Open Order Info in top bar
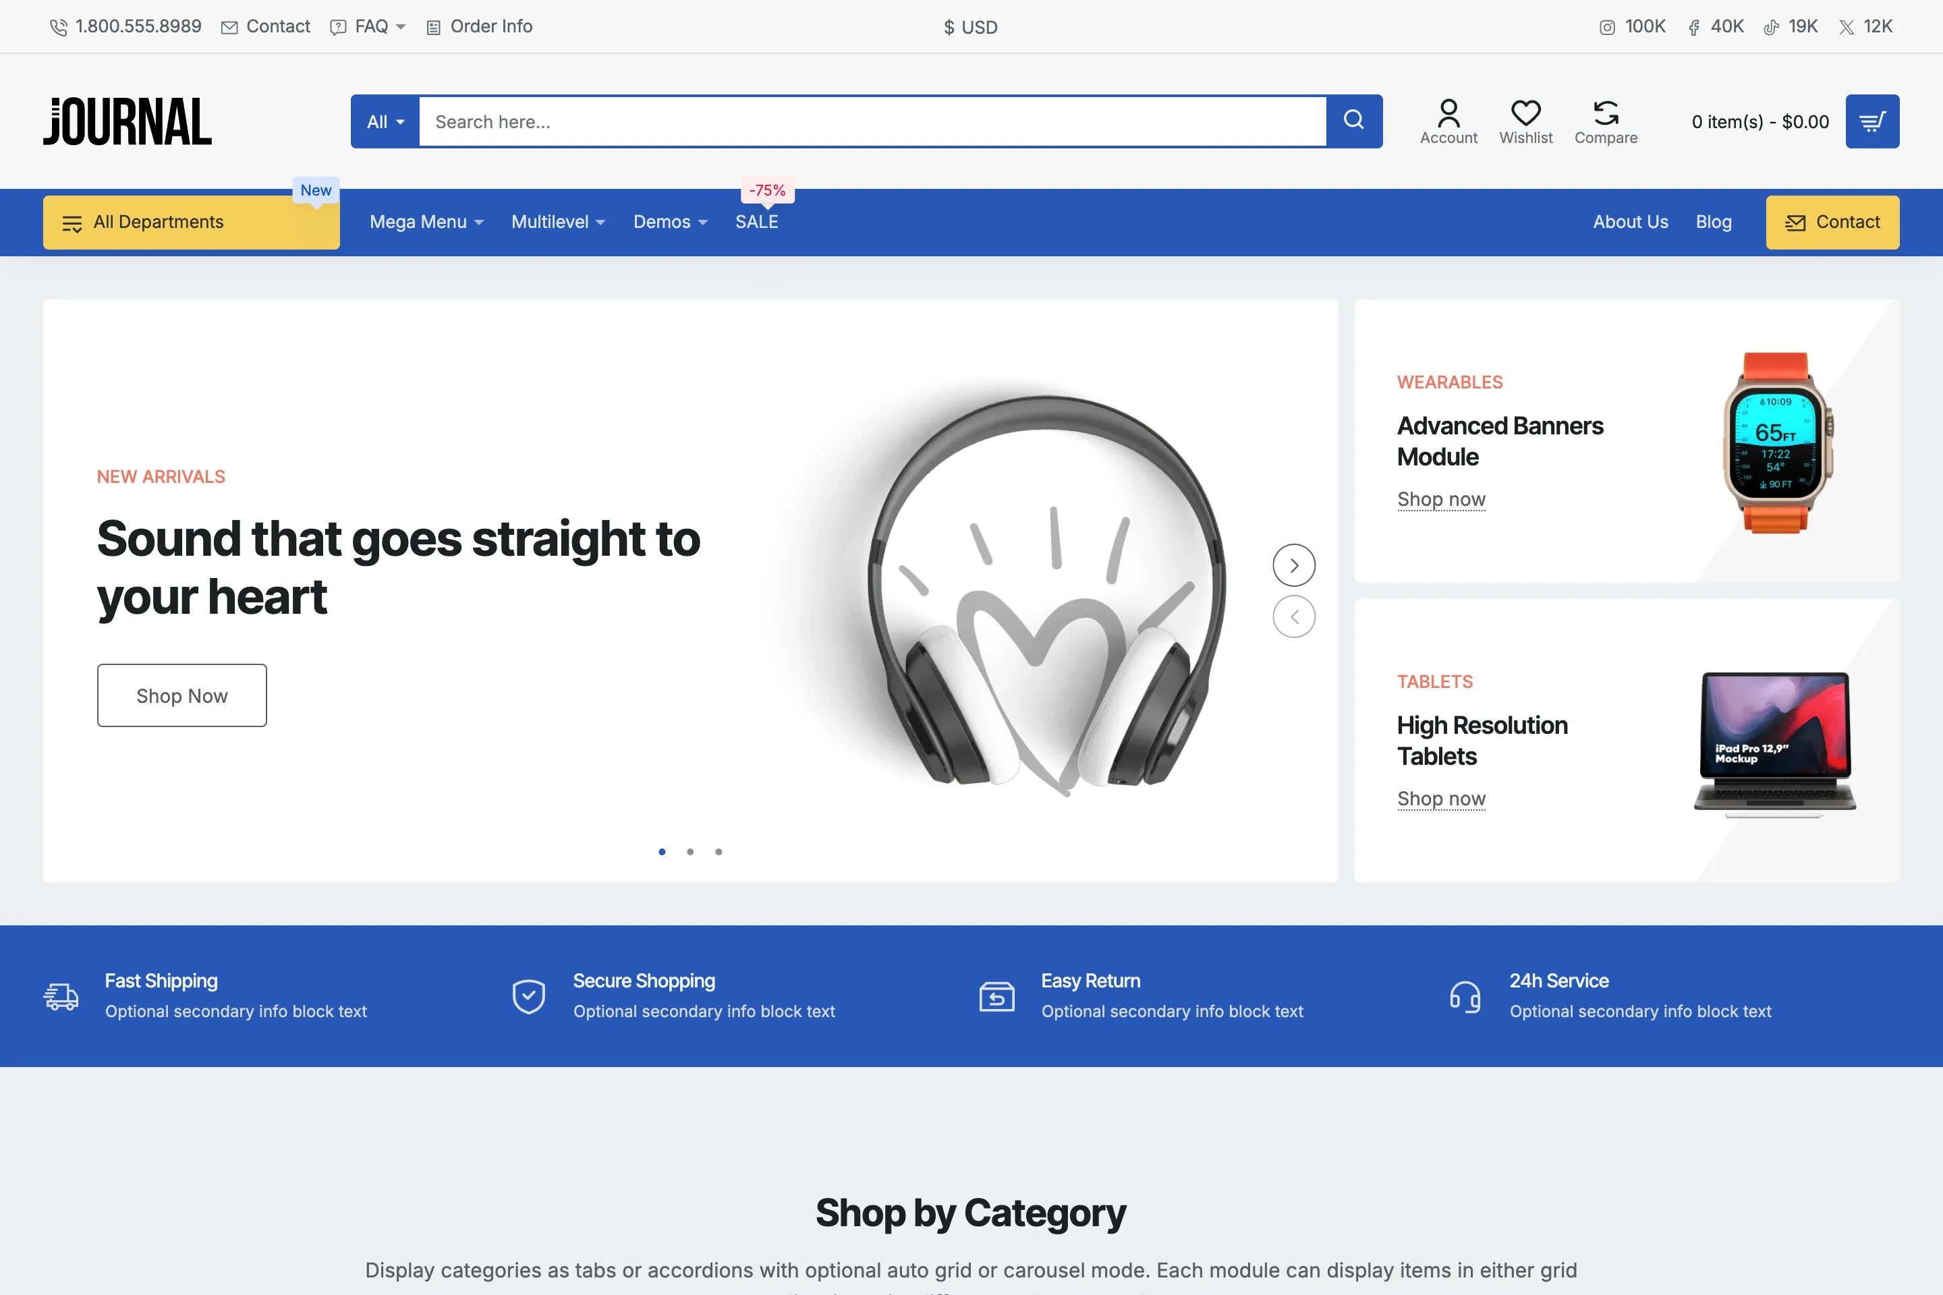Screen dimensions: 1943x1295 479,26
